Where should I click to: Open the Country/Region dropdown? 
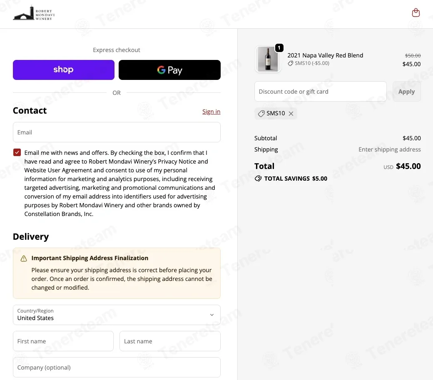click(117, 315)
